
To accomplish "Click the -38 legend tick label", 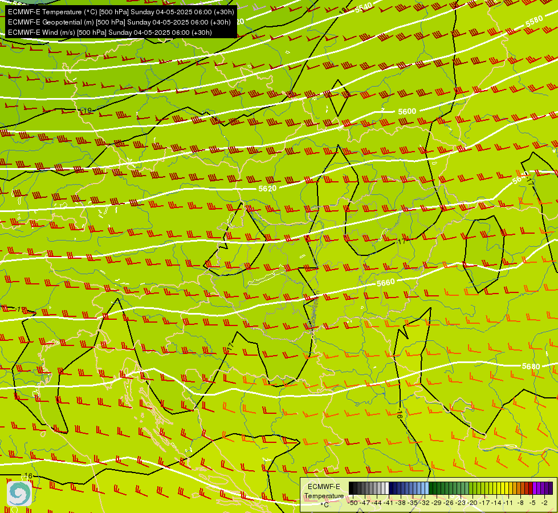I will (401, 503).
